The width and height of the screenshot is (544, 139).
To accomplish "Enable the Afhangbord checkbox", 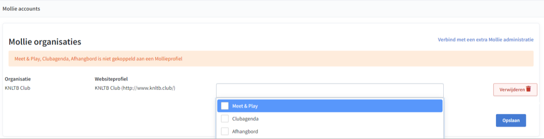I will click(x=225, y=131).
